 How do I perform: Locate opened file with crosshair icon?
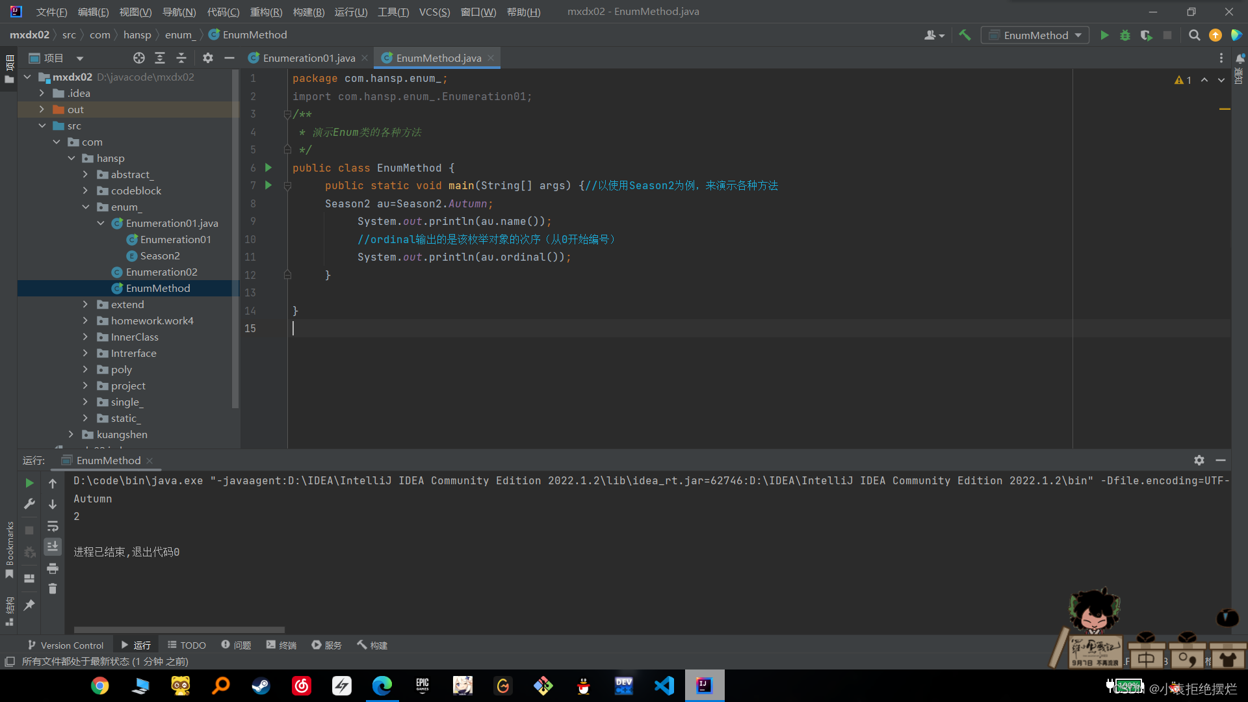pyautogui.click(x=138, y=58)
